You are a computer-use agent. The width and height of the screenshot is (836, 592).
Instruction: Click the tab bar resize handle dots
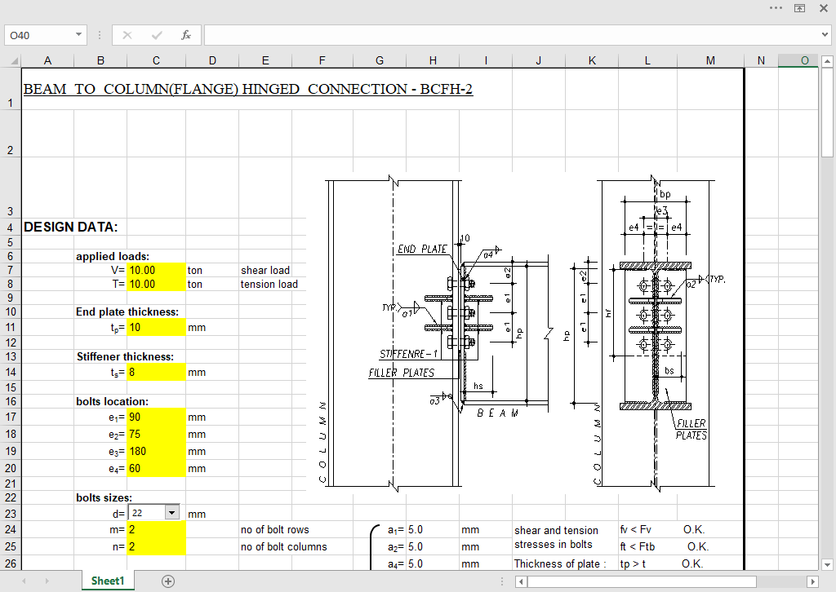tap(502, 581)
